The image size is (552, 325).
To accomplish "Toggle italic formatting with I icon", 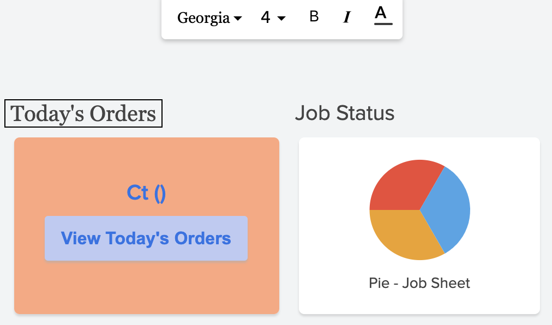I will coord(346,17).
